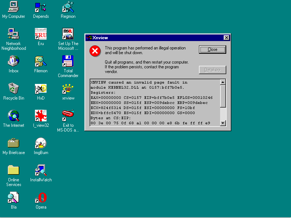Viewport: 291px width, 218px height.
Task: Select the Depends shortcut icon
Action: 41,7
